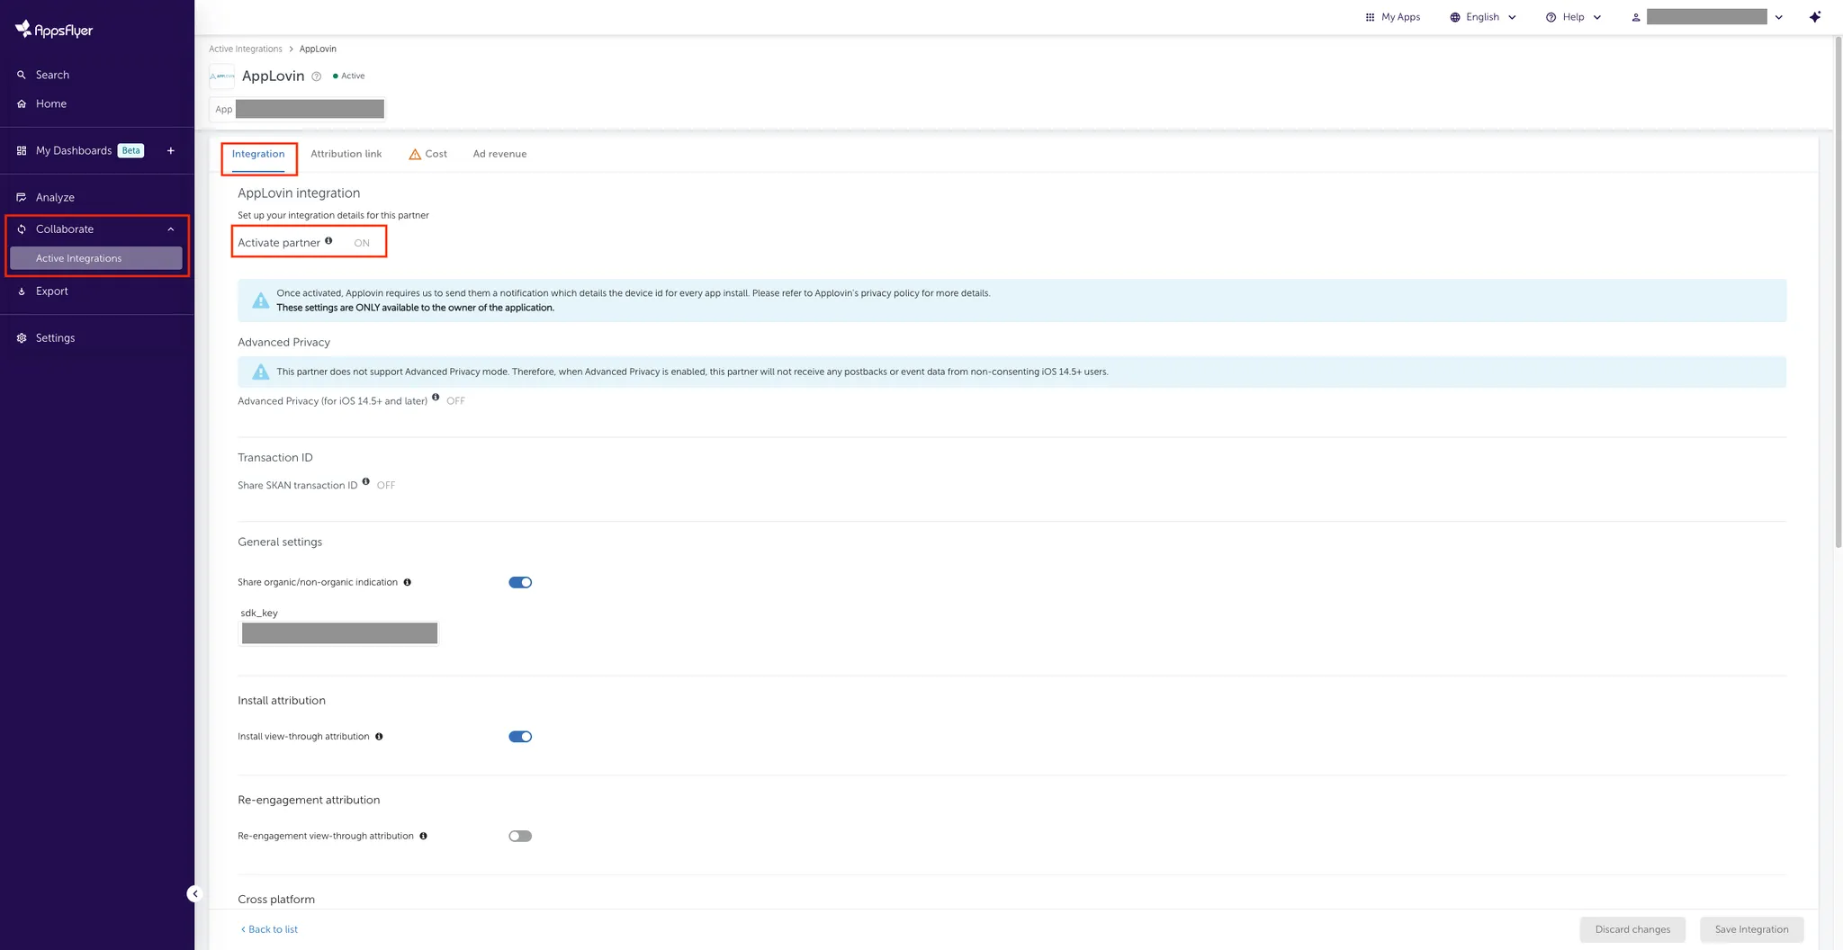
Task: Click info icon beside Advanced Privacy setting
Action: [436, 397]
